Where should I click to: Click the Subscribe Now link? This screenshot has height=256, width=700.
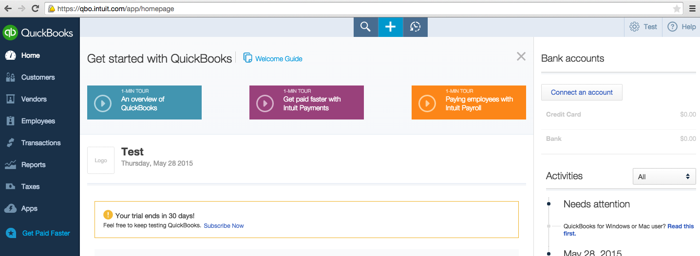click(224, 226)
